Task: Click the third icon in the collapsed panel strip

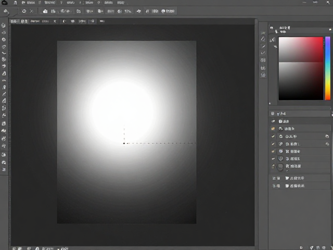Action: [x=263, y=46]
